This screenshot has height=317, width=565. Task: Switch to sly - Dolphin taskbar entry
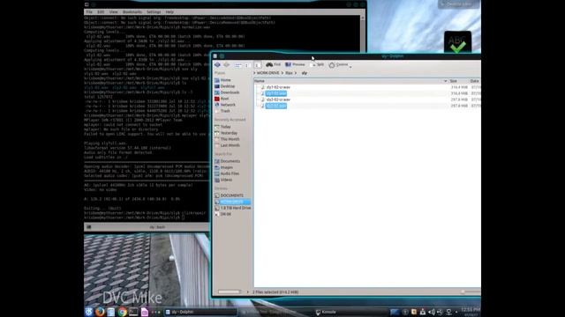click(200, 312)
